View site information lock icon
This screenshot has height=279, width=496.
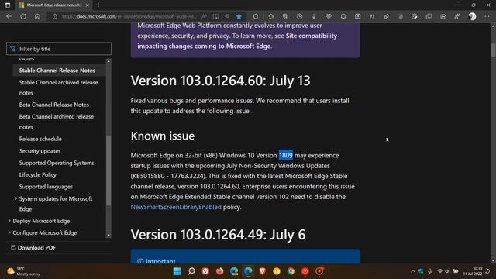tap(55, 16)
